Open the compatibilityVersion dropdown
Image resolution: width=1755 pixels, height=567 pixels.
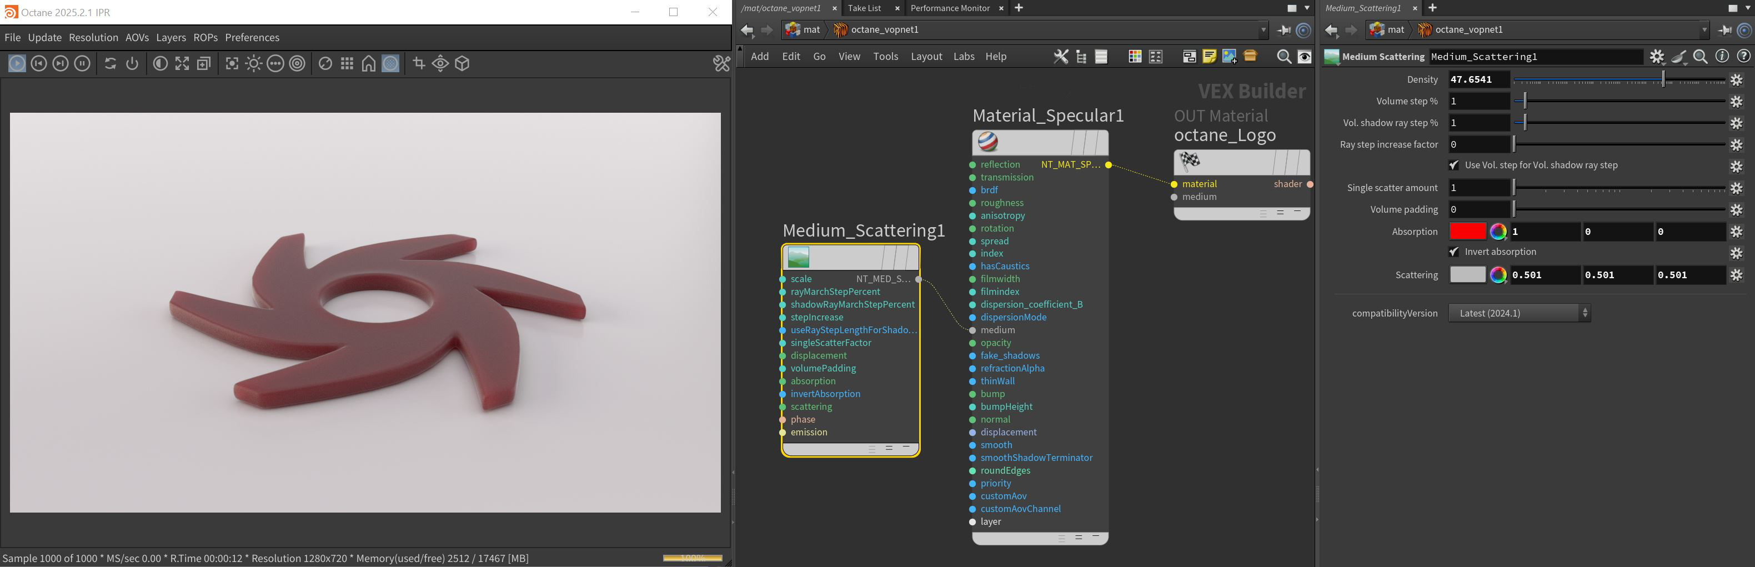(x=1520, y=313)
